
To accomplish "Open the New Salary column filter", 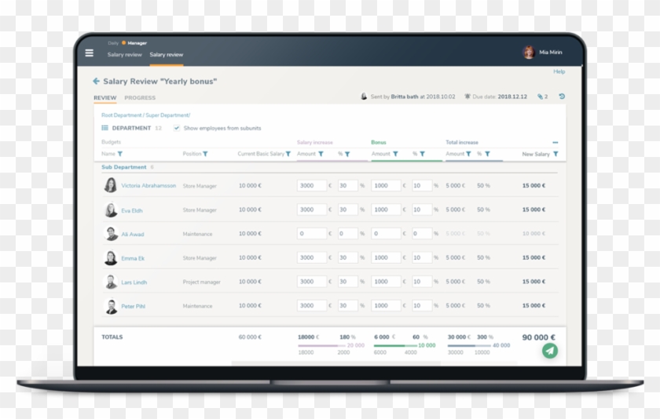I will click(x=555, y=155).
